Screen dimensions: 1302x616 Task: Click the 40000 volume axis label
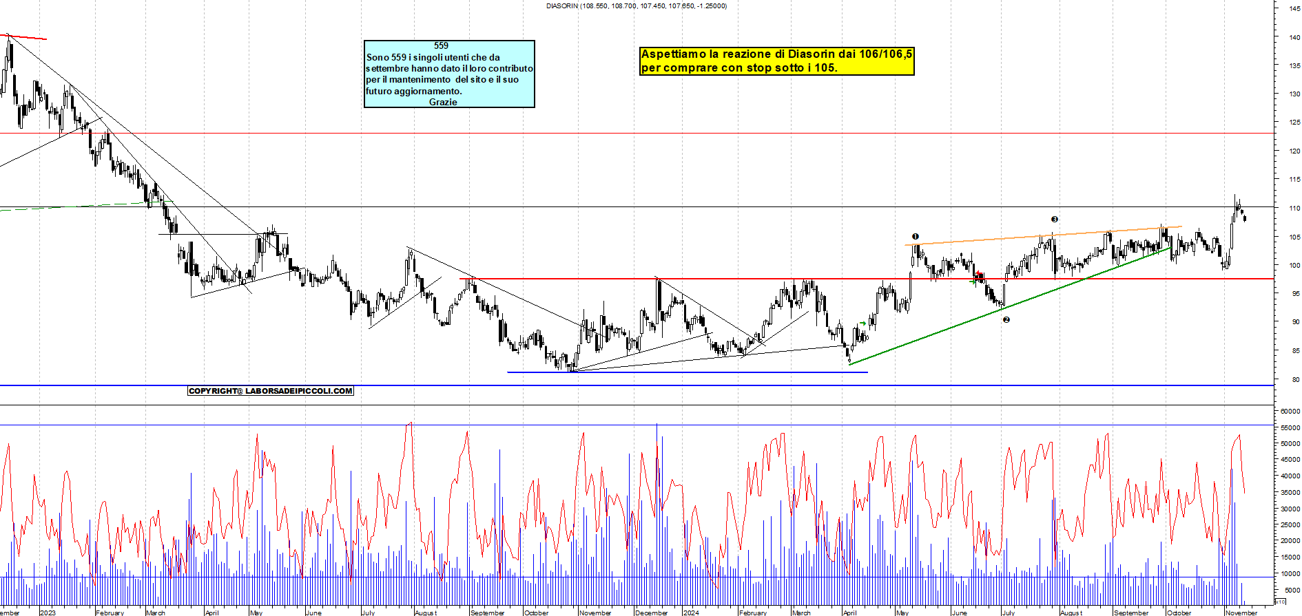1290,476
